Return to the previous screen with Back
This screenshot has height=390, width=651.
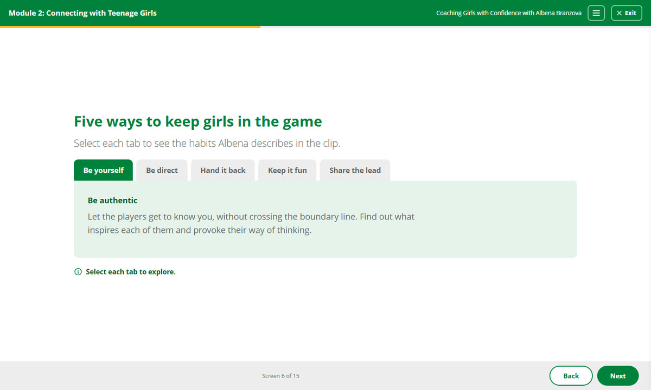(x=571, y=376)
